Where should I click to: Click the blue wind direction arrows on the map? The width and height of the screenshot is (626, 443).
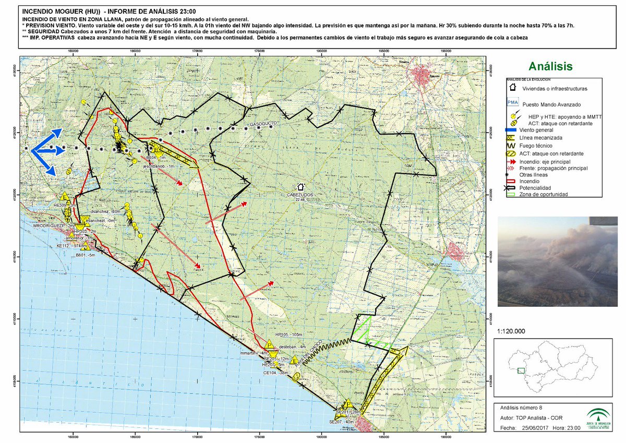pyautogui.click(x=47, y=151)
